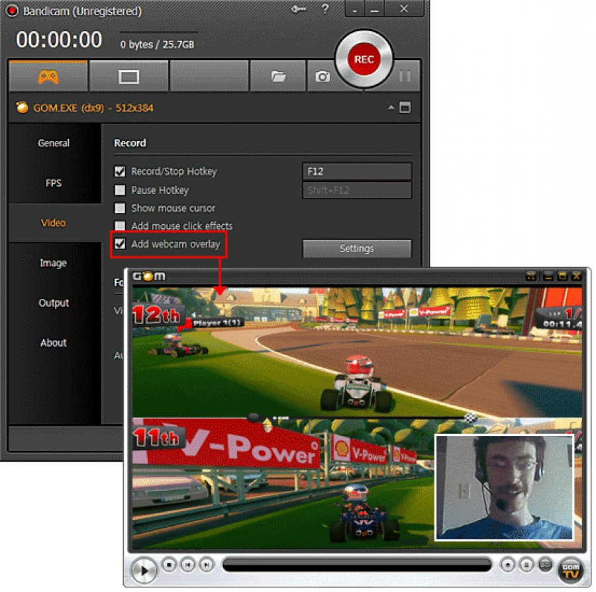596x592 pixels.
Task: Open the webcam overlay Settings button
Action: tap(356, 249)
